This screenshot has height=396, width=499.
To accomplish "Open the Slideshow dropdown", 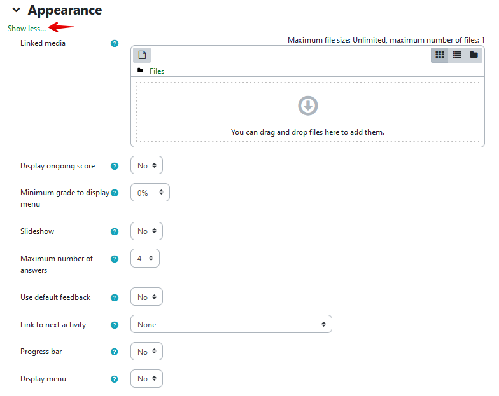I will pyautogui.click(x=146, y=231).
